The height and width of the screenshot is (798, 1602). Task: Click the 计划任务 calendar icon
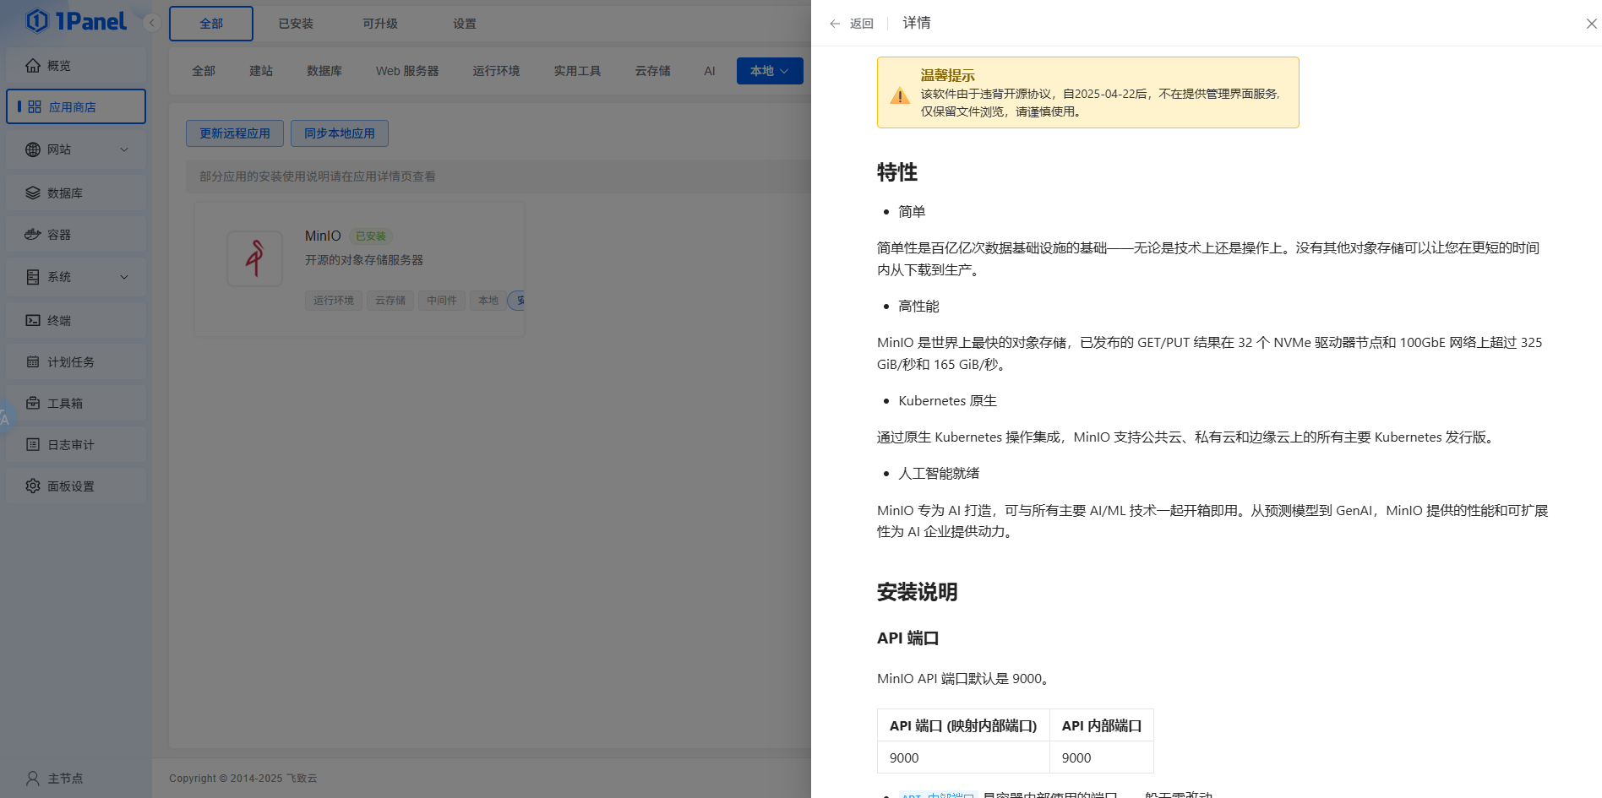[33, 361]
